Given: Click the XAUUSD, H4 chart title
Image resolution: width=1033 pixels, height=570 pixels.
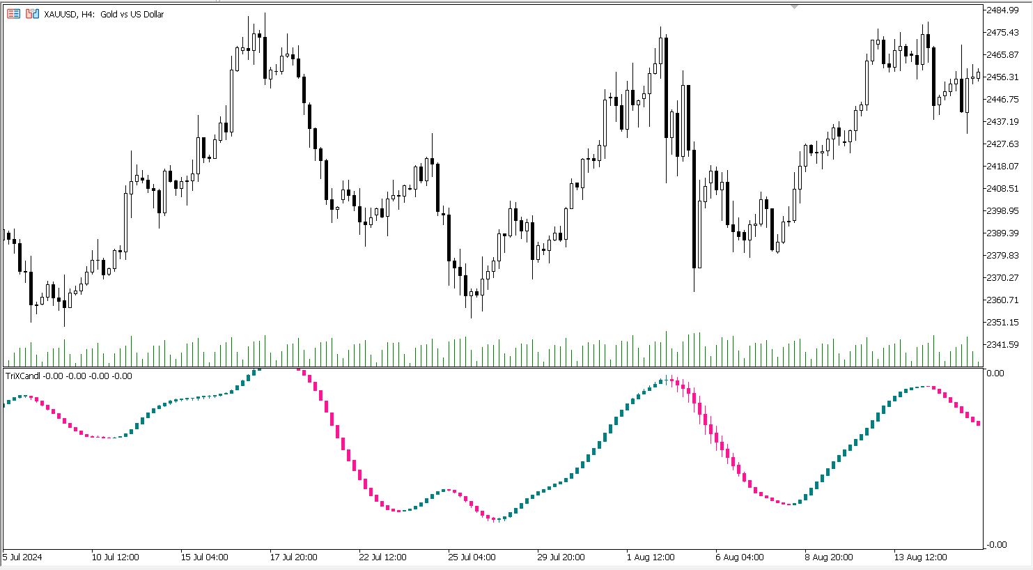Looking at the screenshot, I should [x=103, y=14].
